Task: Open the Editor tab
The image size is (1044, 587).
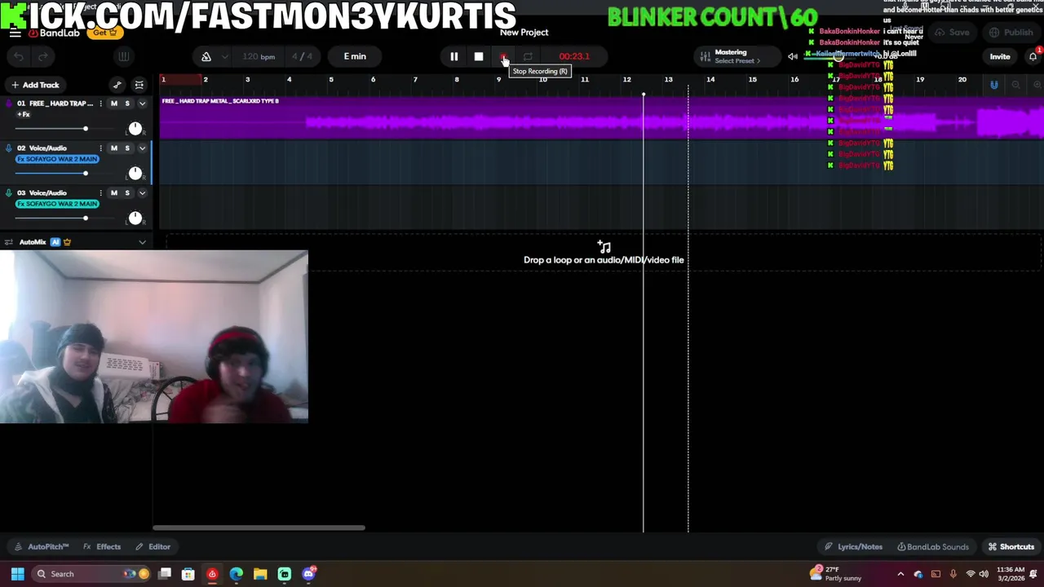Action: (x=153, y=547)
